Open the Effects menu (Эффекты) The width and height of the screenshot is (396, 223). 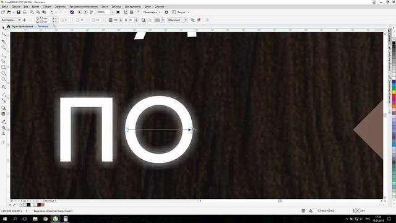coord(60,7)
